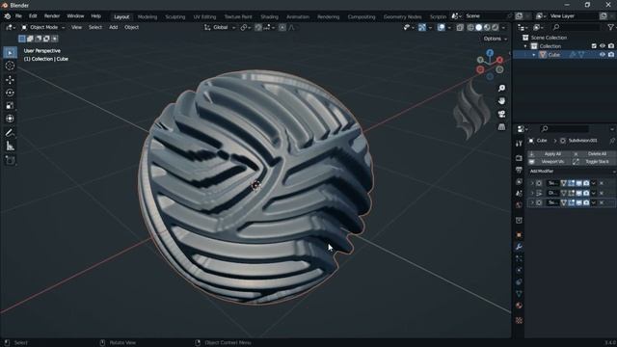
Task: Open the Physics properties tab
Action: coord(519,270)
